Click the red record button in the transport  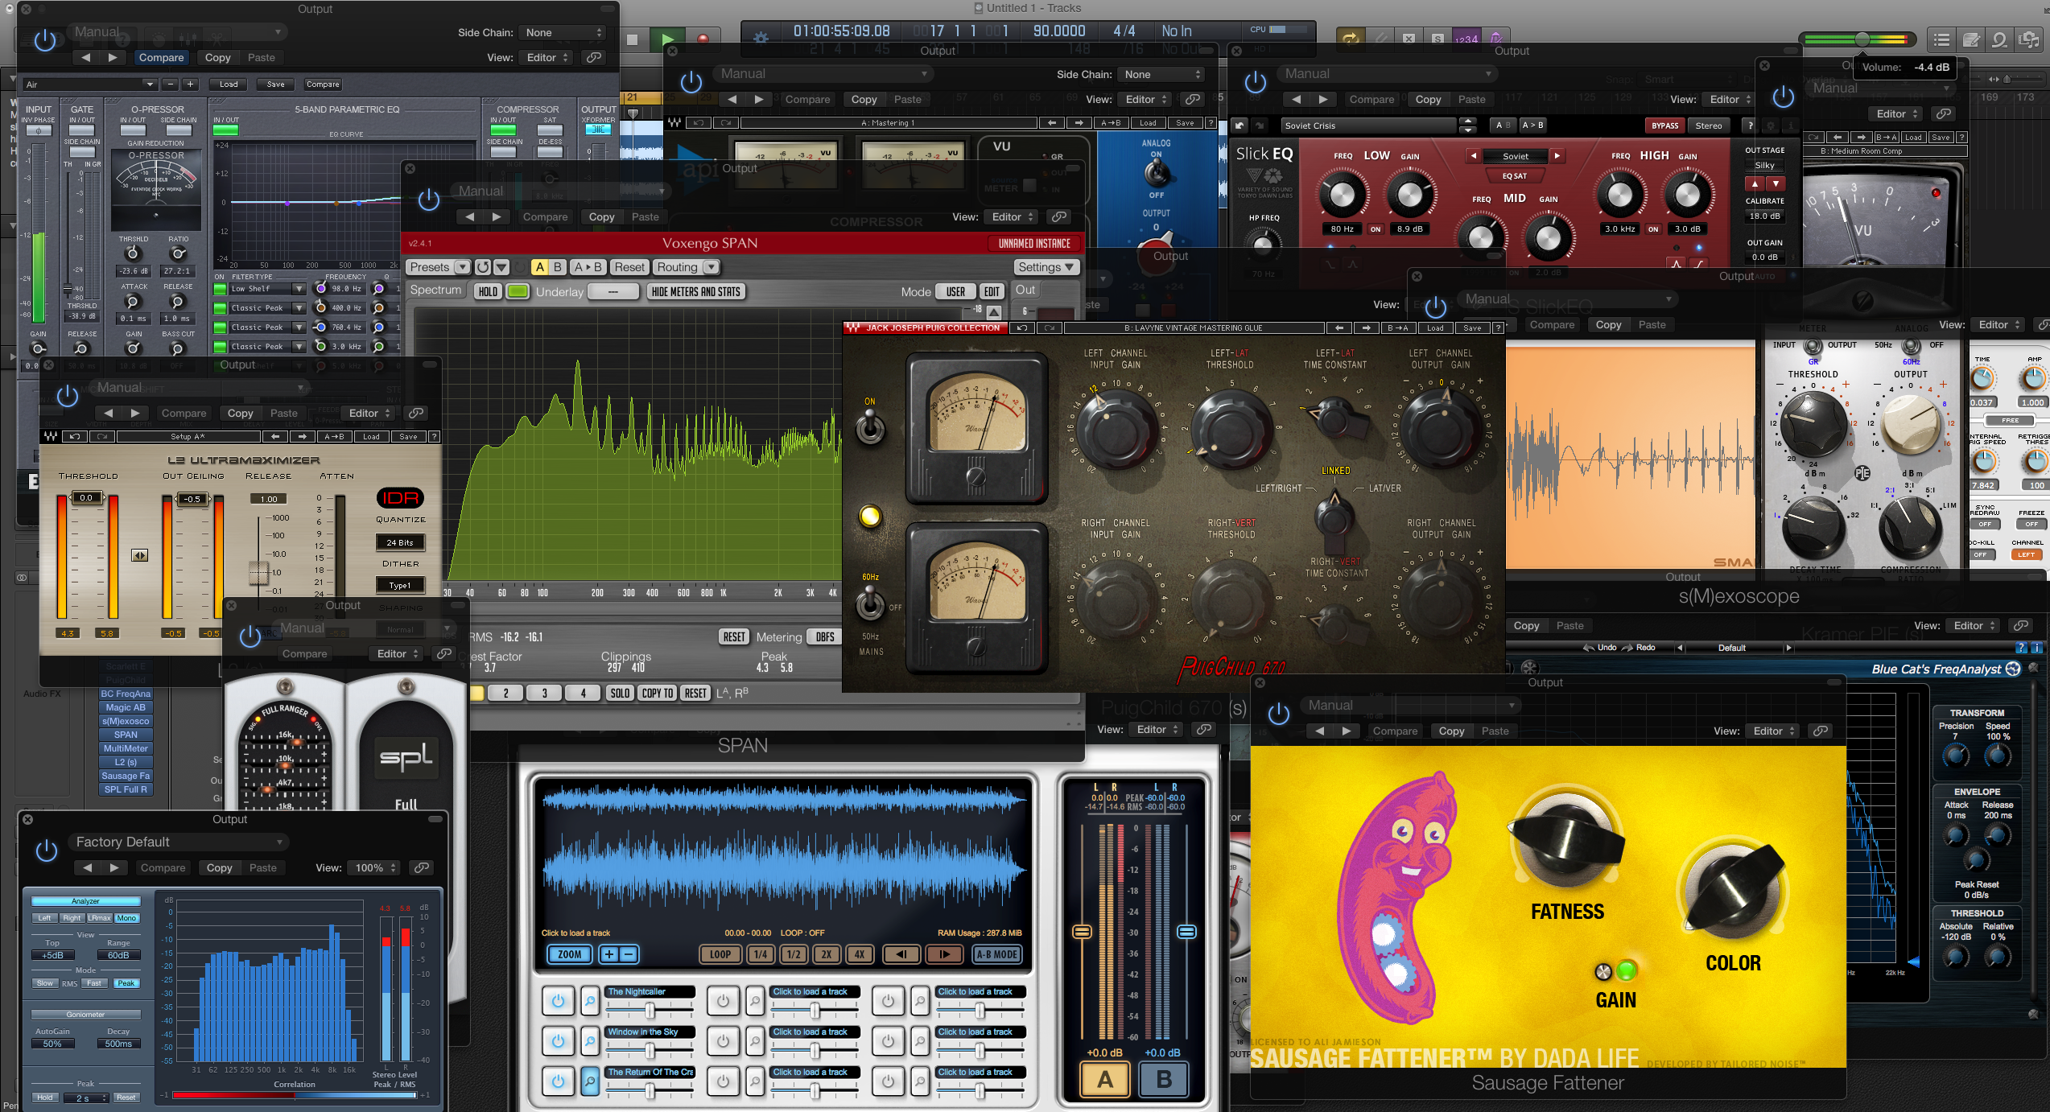point(702,39)
